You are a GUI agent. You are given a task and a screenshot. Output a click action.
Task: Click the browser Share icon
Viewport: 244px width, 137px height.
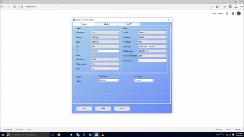coord(236,7)
